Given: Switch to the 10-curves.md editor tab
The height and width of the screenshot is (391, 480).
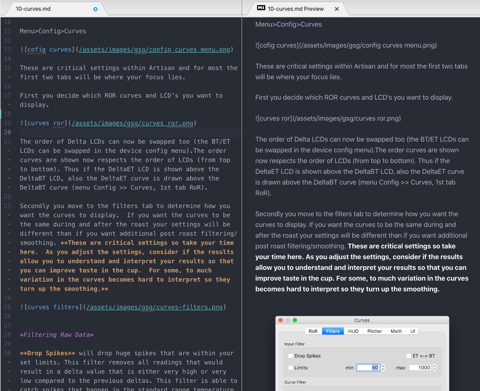Looking at the screenshot, I should (33, 9).
